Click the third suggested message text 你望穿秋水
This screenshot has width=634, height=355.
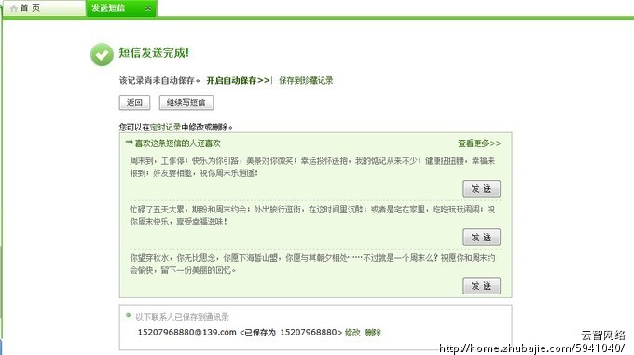click(x=312, y=264)
